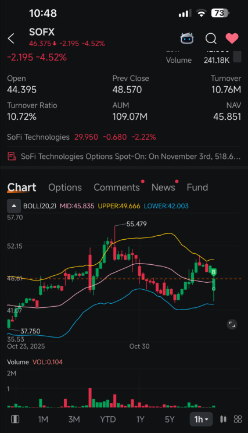Switch to the Comments tab
248x433 pixels.
click(117, 187)
